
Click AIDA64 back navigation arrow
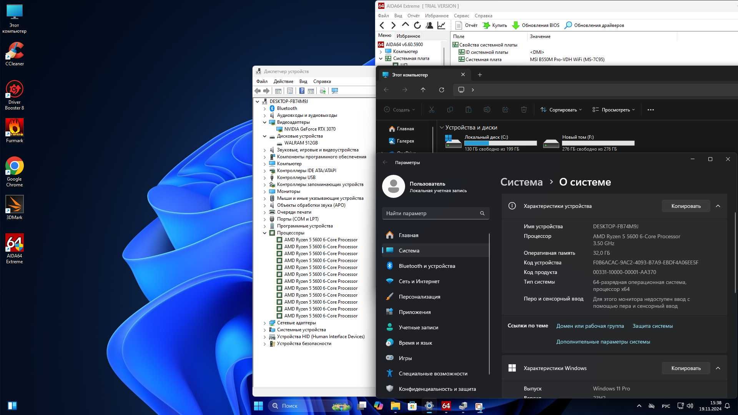tap(382, 25)
